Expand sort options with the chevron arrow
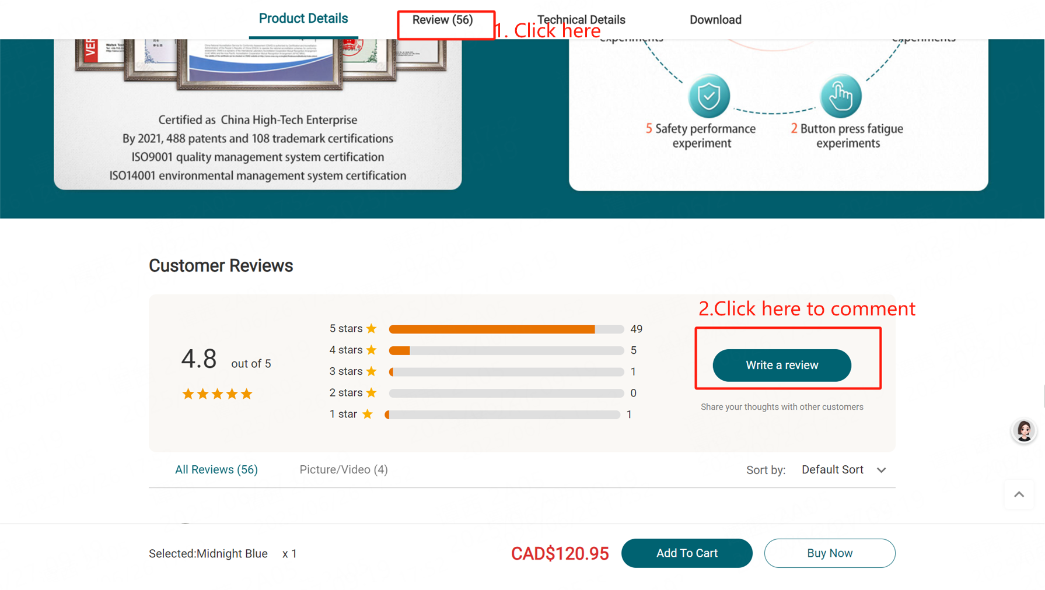The height and width of the screenshot is (590, 1045). [x=881, y=470]
